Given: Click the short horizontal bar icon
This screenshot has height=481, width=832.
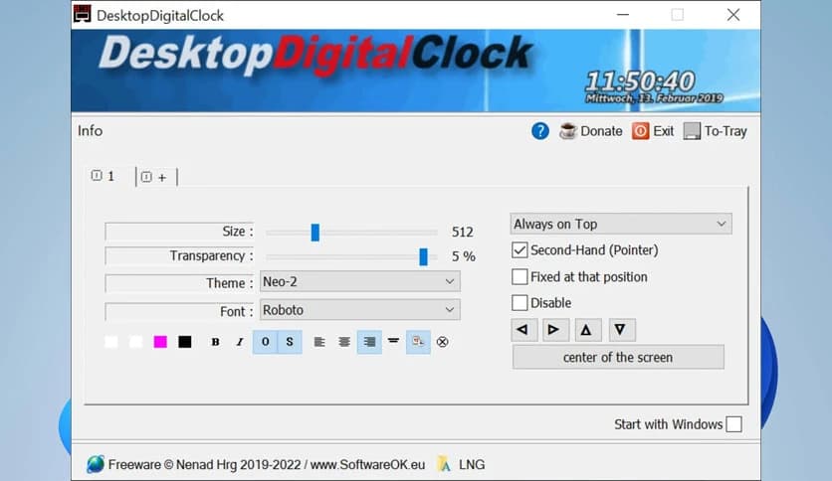Looking at the screenshot, I should coord(393,341).
